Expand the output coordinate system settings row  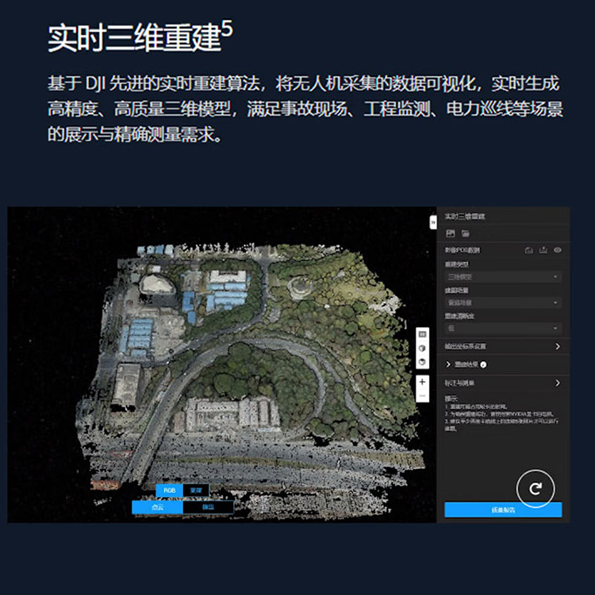click(x=503, y=347)
